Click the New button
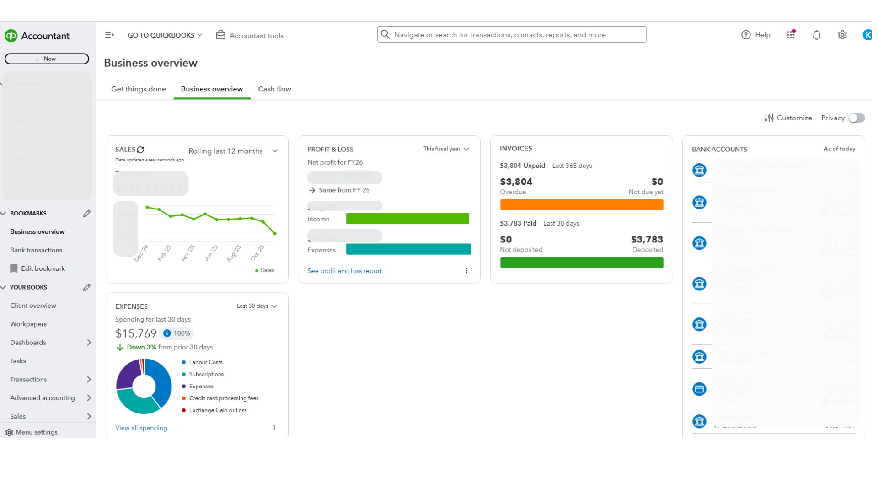The image size is (878, 494). (47, 59)
